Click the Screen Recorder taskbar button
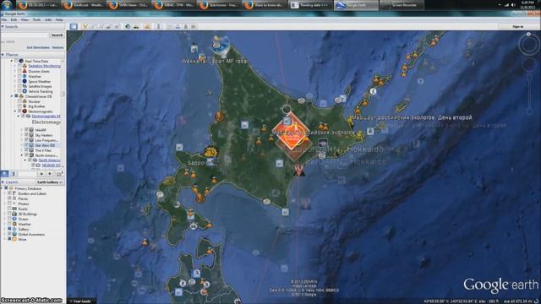 [x=402, y=5]
